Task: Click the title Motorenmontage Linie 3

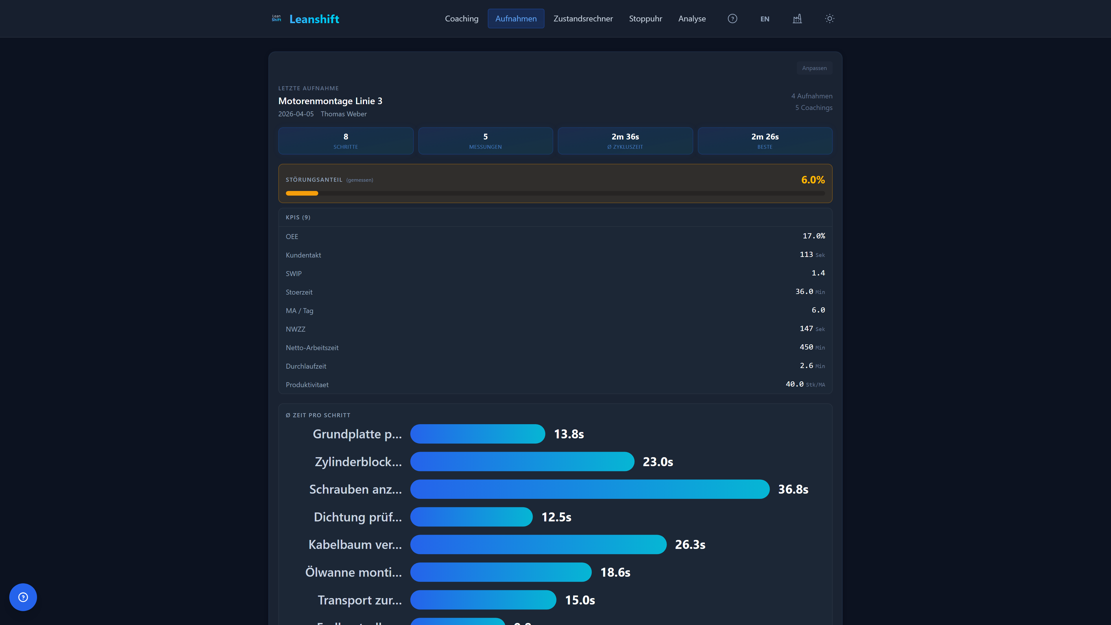Action: (x=330, y=100)
